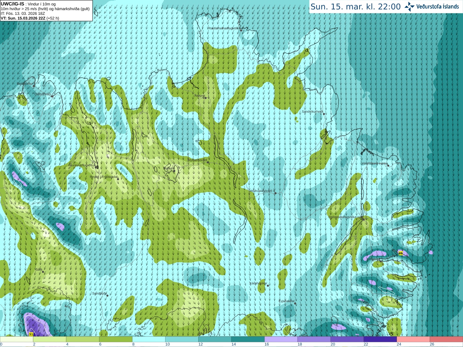463x347 pixels.
Task: Click the Eyjabakkar station marker
Action: (x=296, y=303)
